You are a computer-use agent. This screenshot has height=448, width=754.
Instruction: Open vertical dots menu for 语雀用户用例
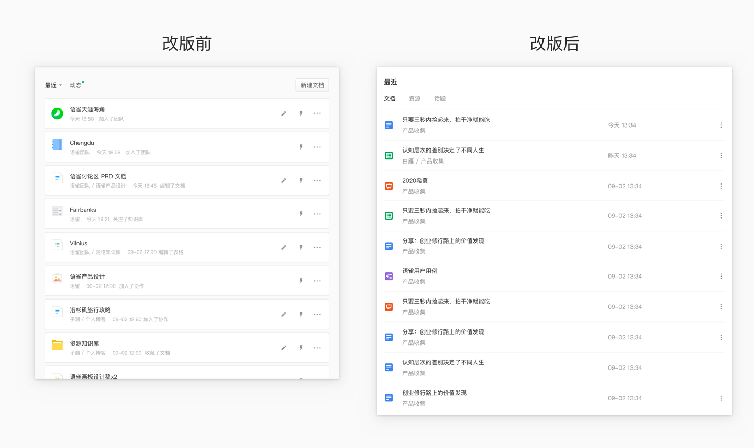click(x=721, y=277)
